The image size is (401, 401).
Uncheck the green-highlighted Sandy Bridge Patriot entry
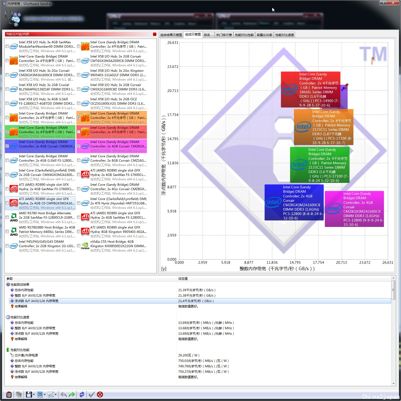7,132
